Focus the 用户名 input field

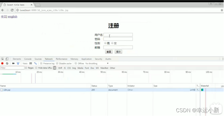118,35
